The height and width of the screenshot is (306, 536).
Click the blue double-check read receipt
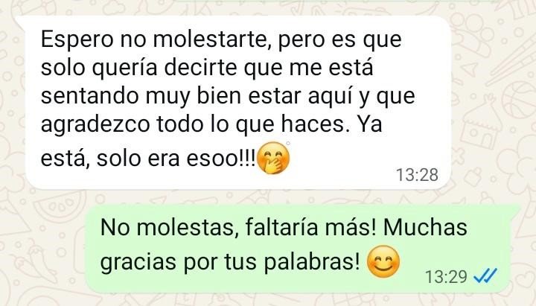point(485,275)
